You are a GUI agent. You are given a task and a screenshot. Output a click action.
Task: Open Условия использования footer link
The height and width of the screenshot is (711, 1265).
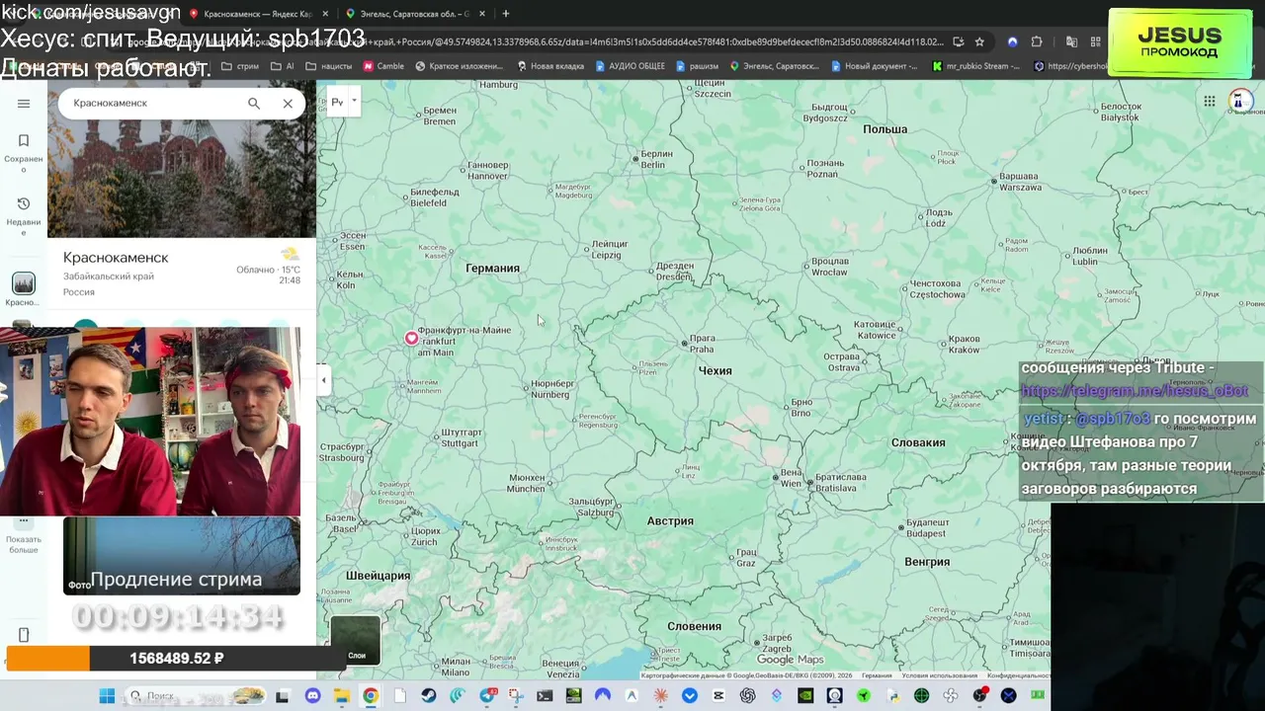[938, 675]
